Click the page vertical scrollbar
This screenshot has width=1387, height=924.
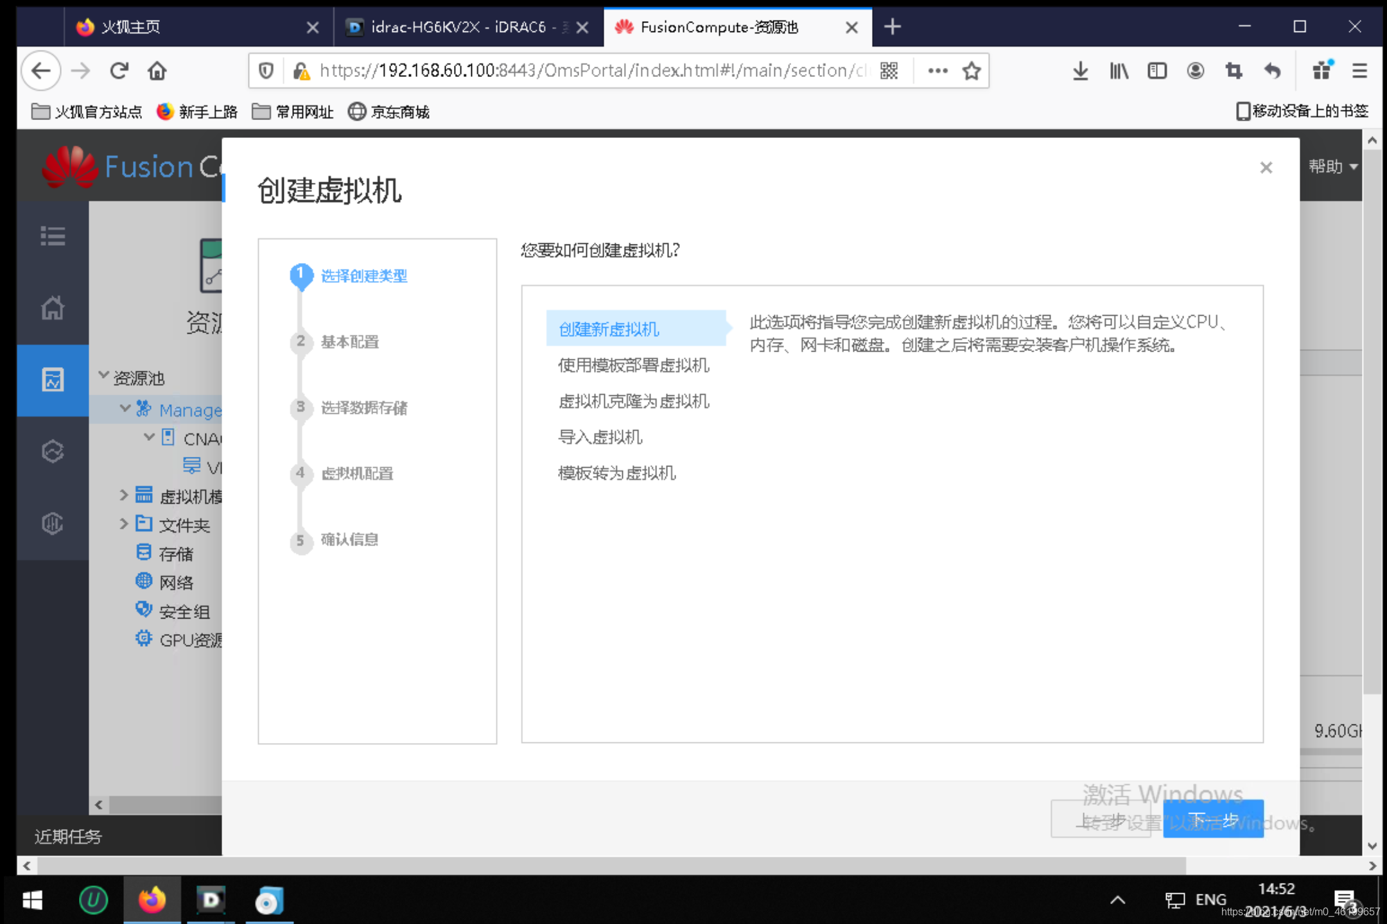1372,422
